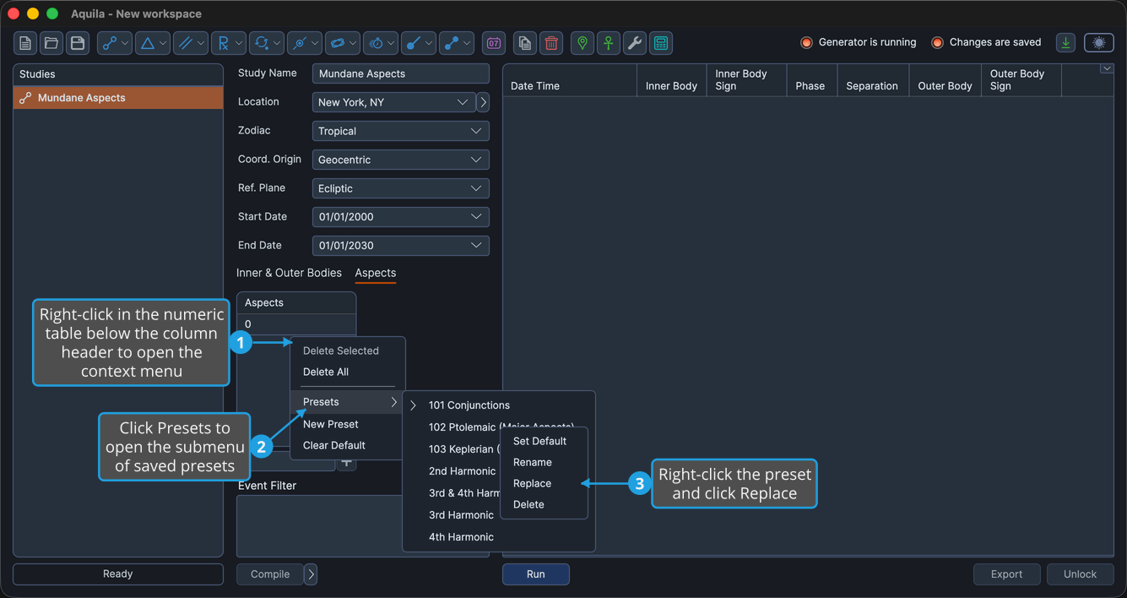Open the purple calendar 07 tool

tap(494, 43)
